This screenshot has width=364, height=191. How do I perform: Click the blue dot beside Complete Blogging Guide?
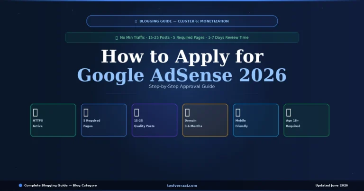tap(20, 185)
